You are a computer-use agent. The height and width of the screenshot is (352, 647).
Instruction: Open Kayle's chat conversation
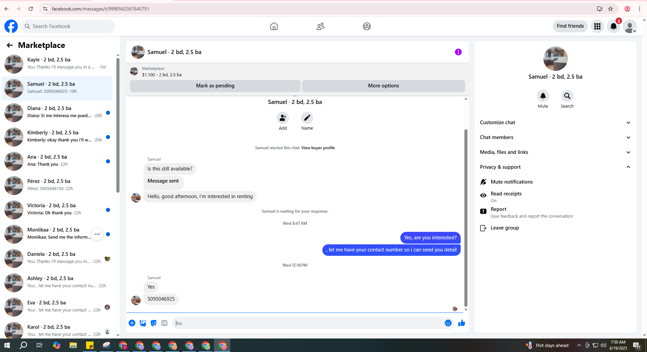pos(57,64)
